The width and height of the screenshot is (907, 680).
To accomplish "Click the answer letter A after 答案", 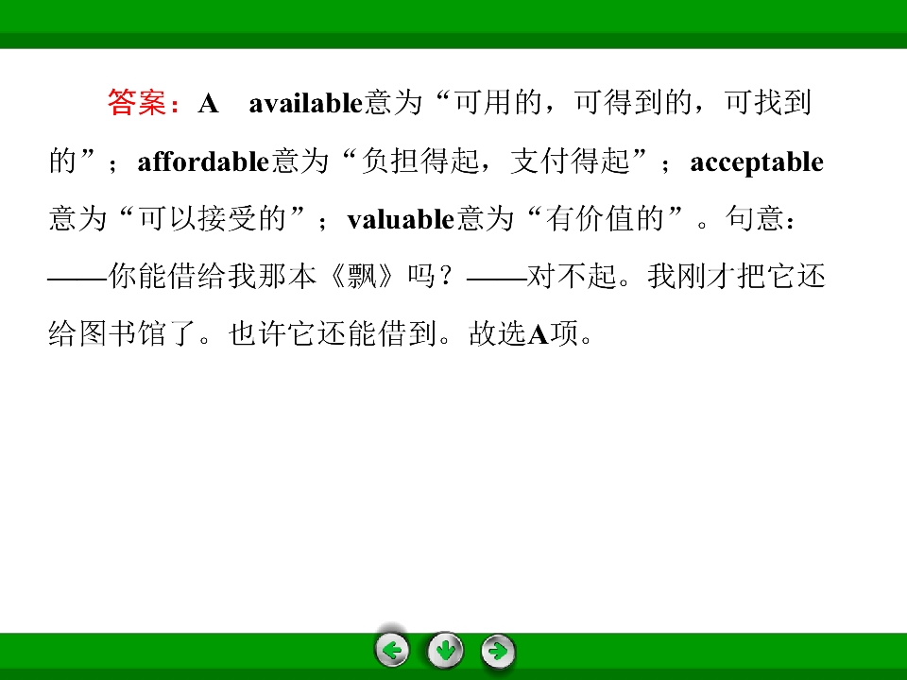I will click(208, 104).
